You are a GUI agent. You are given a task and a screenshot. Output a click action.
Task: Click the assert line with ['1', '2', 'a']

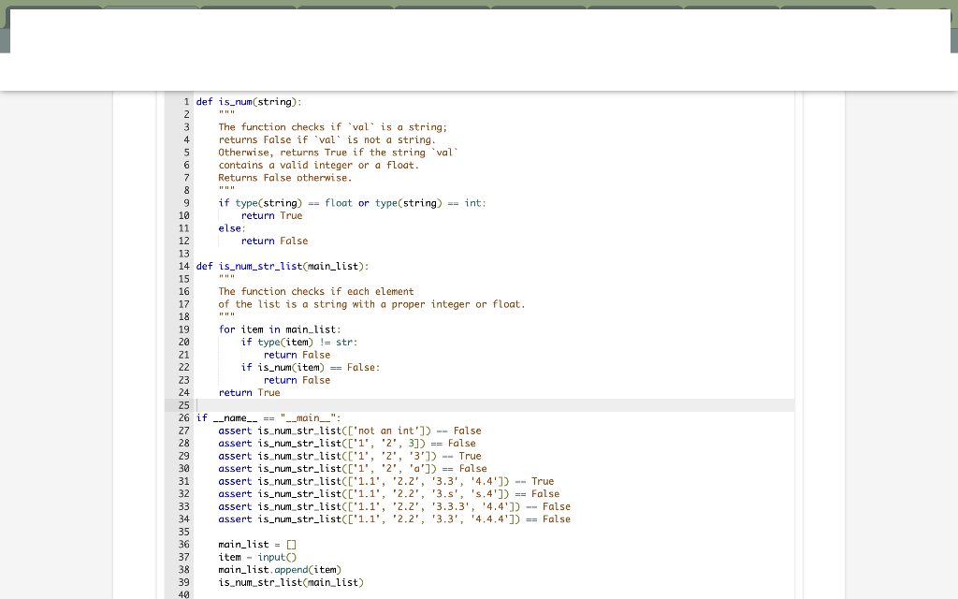pyautogui.click(x=353, y=469)
